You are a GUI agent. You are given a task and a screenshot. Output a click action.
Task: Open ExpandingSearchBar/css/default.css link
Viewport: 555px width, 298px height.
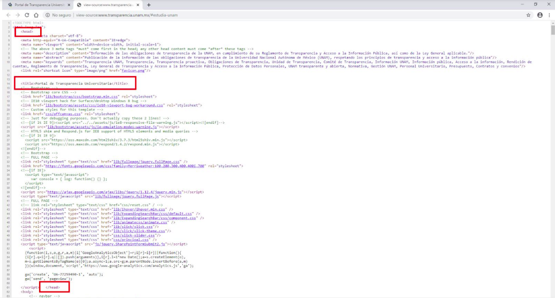152,214
